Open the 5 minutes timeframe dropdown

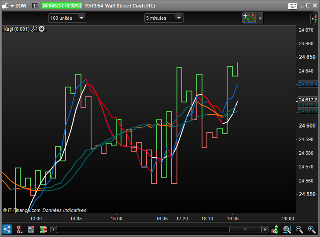click(164, 18)
